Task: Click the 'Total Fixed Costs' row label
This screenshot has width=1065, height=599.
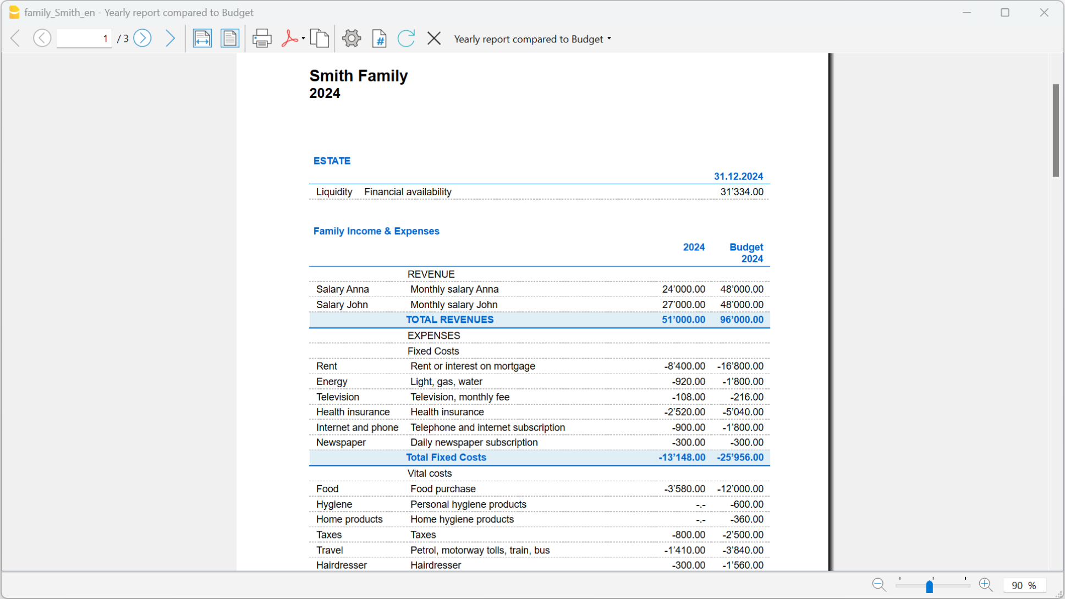Action: pyautogui.click(x=446, y=457)
